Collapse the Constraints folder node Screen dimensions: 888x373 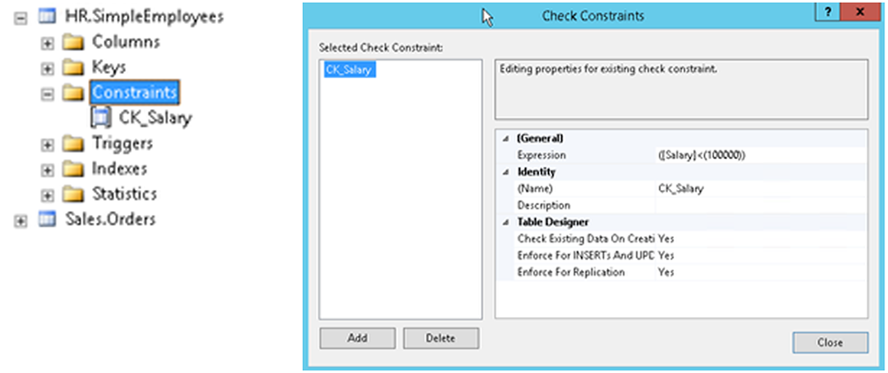[47, 93]
